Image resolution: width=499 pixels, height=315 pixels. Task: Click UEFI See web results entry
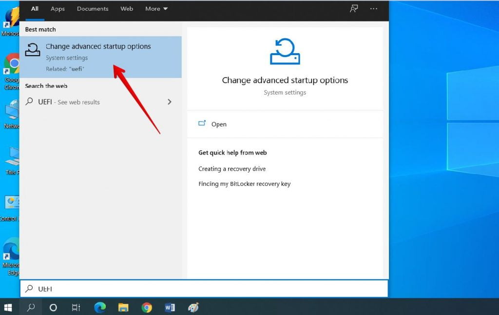pos(100,102)
